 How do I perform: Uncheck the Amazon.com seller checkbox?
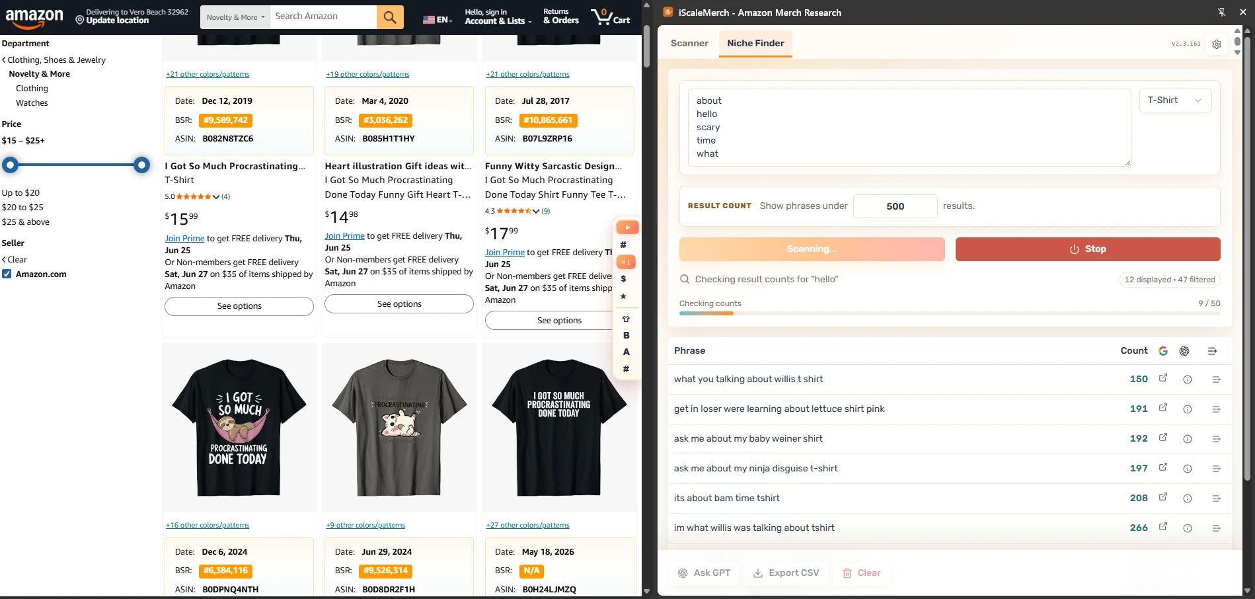point(7,274)
